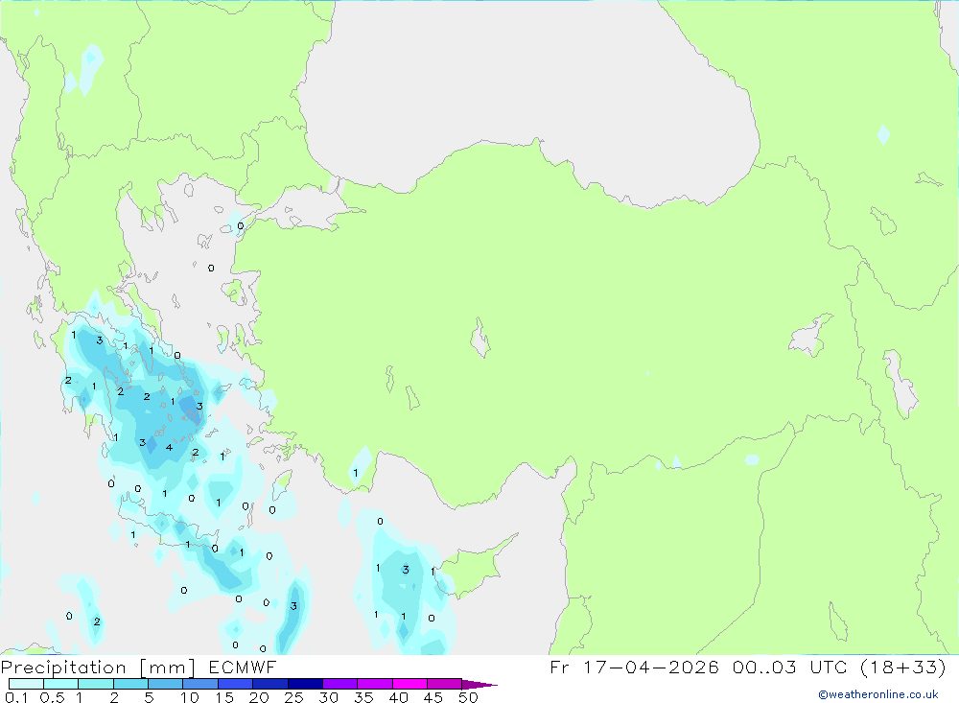Click the 'ECMWF' model label
Screen dimensions: 959x703
[243, 668]
